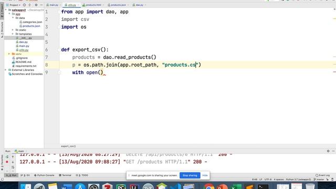
Task: Open the Event Log
Action: (x=322, y=175)
